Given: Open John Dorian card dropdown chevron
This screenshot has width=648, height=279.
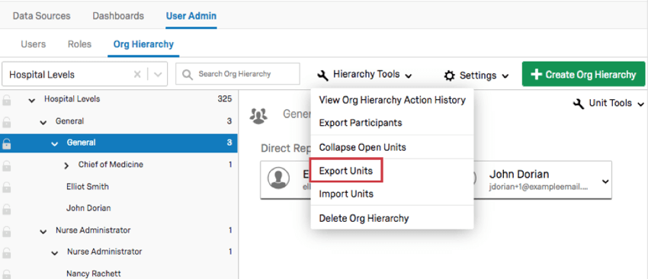Looking at the screenshot, I should click(605, 181).
